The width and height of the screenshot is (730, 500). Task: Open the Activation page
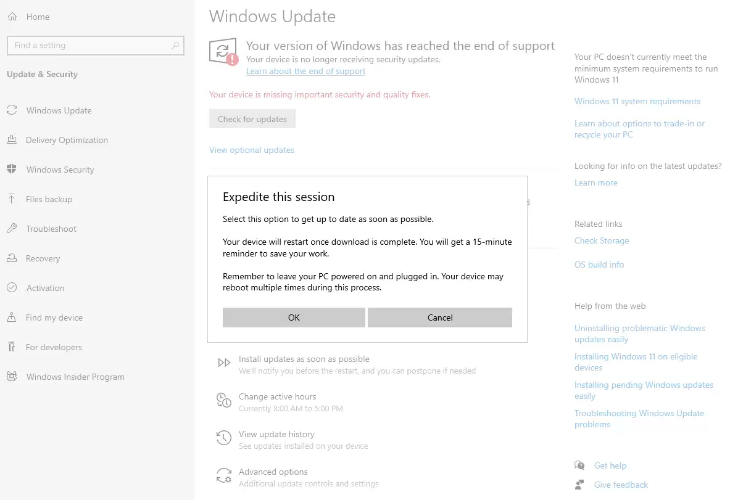click(44, 288)
